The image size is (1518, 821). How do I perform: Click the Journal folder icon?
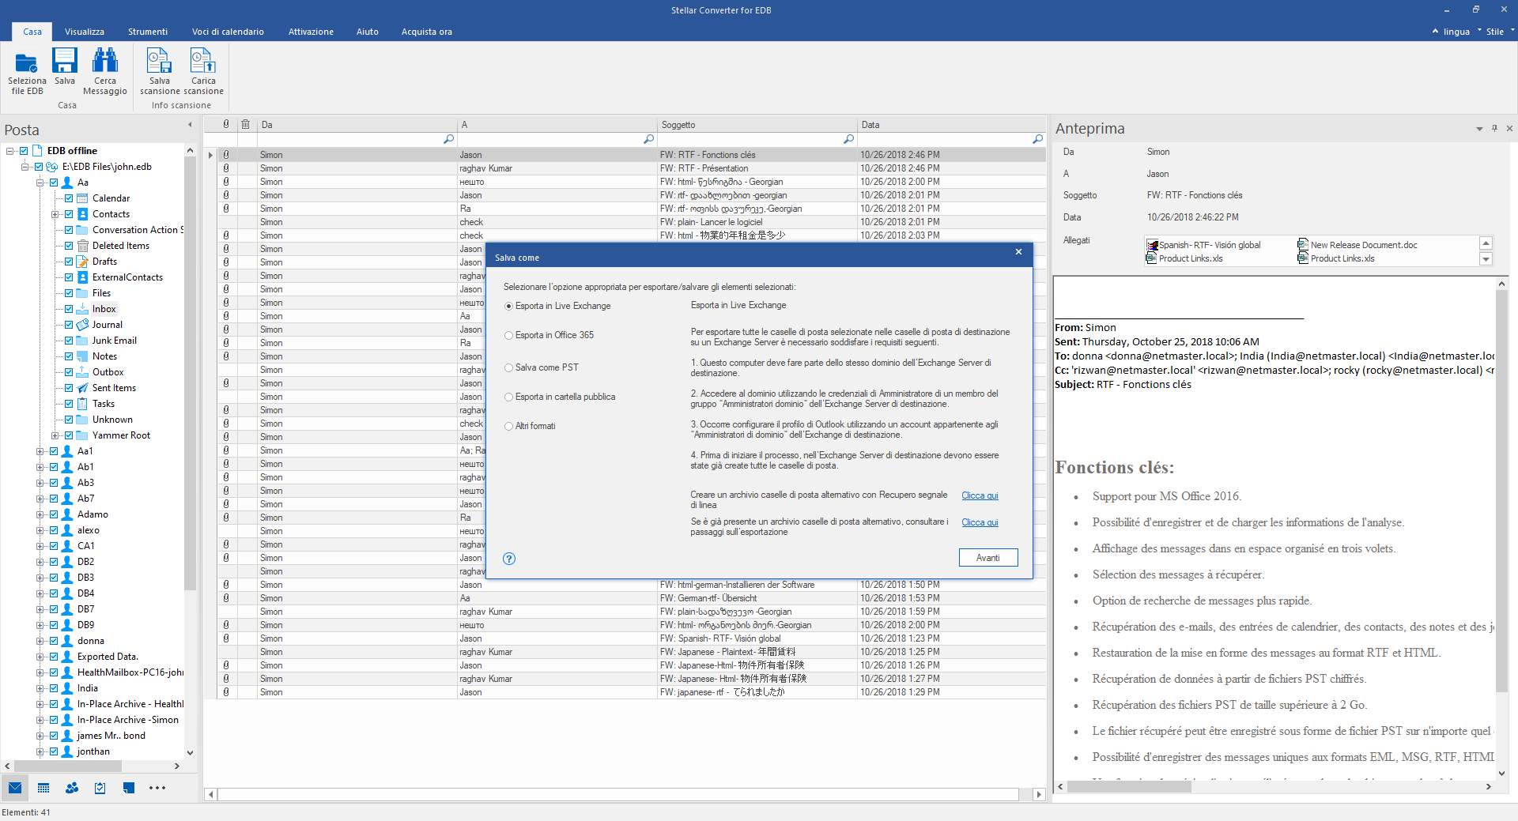click(82, 325)
